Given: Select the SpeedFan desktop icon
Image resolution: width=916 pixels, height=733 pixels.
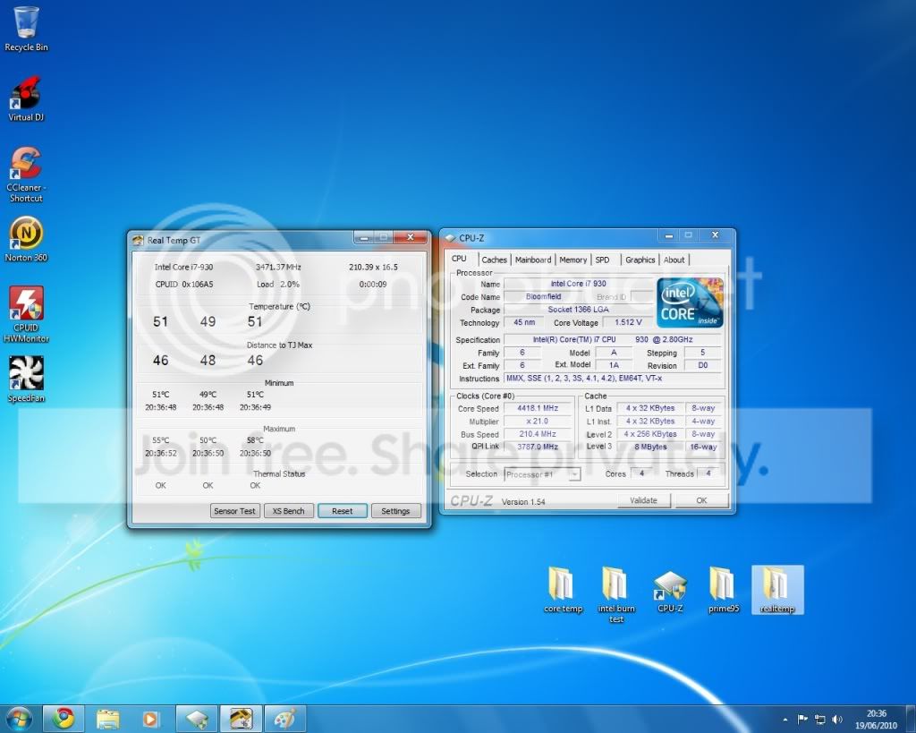Looking at the screenshot, I should (26, 380).
